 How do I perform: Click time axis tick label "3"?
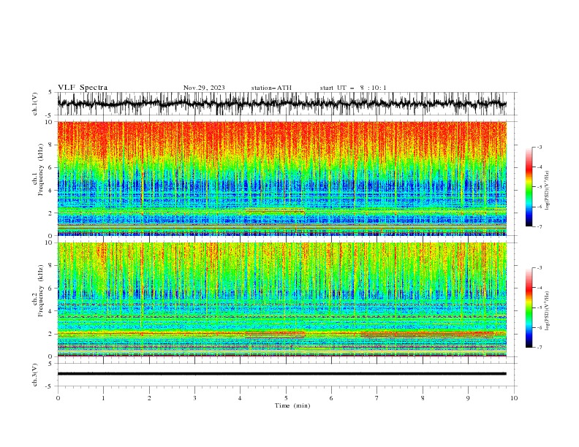[194, 398]
